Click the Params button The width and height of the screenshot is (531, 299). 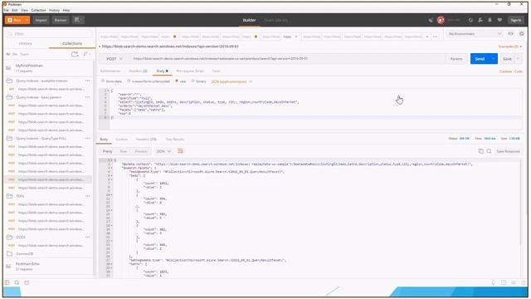pyautogui.click(x=456, y=59)
